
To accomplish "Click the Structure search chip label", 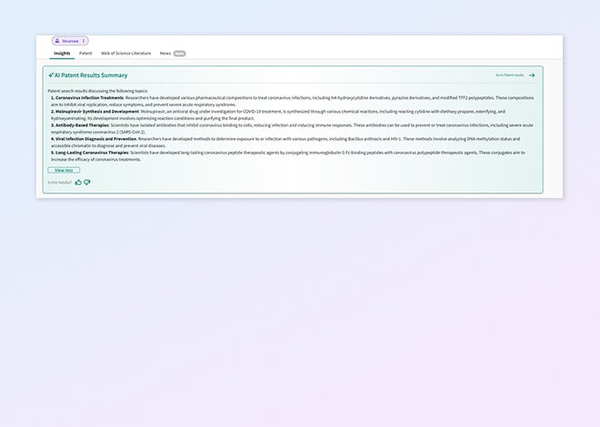I will [71, 41].
